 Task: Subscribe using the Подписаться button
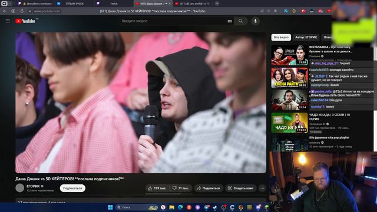point(72,188)
